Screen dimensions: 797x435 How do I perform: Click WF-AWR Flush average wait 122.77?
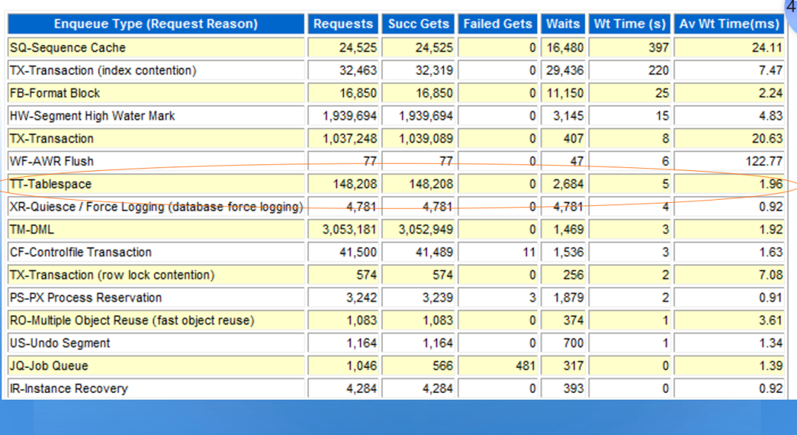tap(764, 161)
